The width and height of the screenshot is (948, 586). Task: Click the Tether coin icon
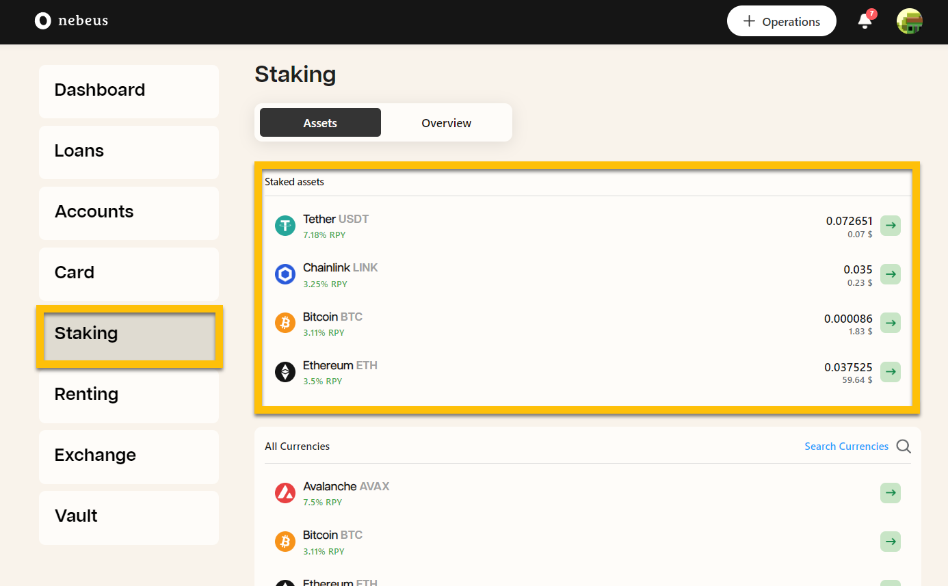(x=285, y=226)
